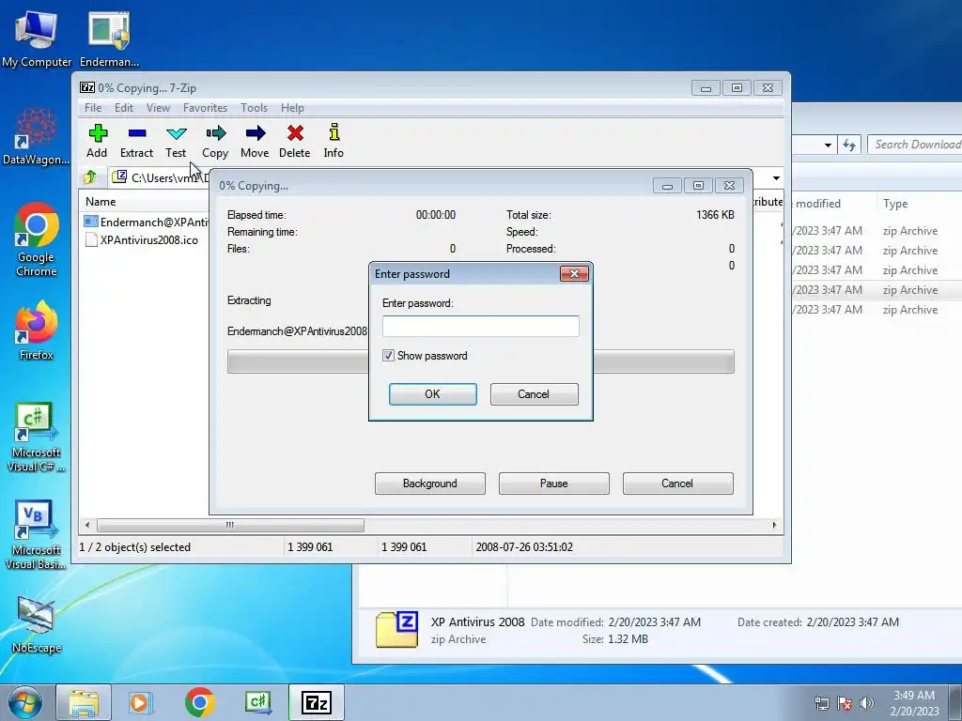Open the Tools menu
Viewport: 962px width, 721px height.
[254, 108]
